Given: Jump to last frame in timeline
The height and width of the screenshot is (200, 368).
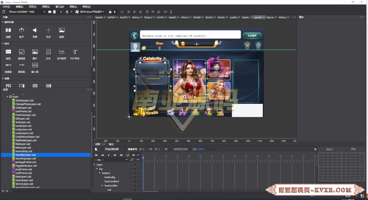Looking at the screenshot, I should (x=121, y=155).
